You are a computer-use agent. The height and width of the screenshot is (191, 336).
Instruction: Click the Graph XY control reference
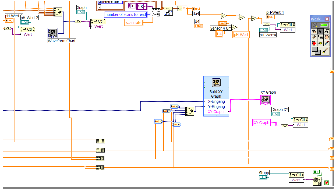coord(276,114)
